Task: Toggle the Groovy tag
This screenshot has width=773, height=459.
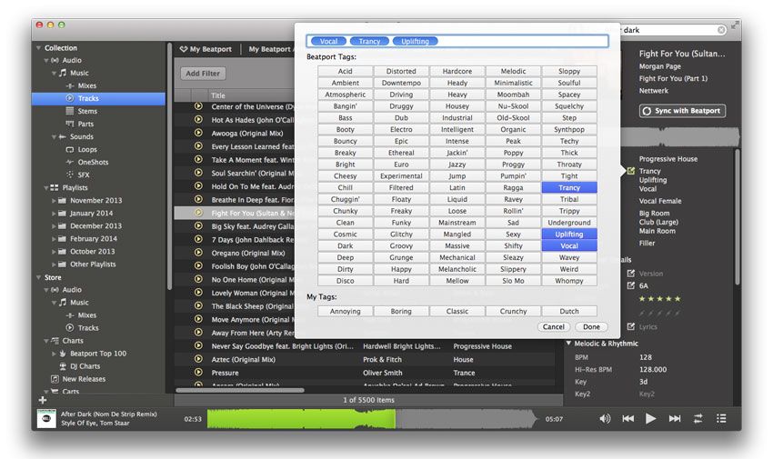Action: pos(401,245)
